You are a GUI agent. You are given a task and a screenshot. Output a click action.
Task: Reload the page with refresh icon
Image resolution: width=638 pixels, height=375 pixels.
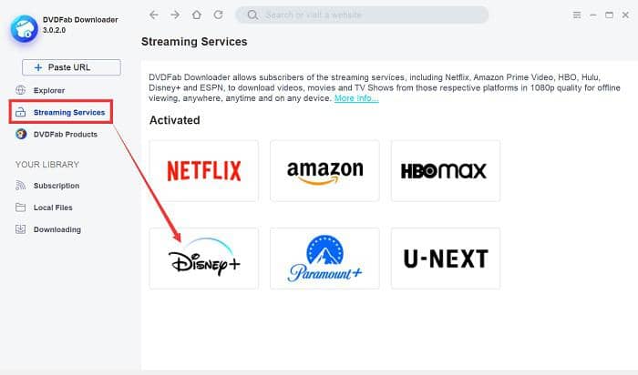(219, 15)
